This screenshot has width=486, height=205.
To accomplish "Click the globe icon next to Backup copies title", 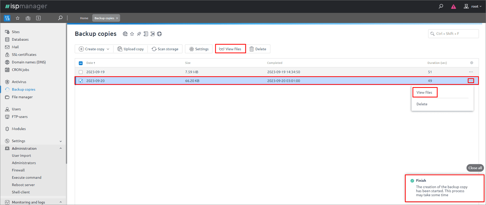I will click(125, 34).
